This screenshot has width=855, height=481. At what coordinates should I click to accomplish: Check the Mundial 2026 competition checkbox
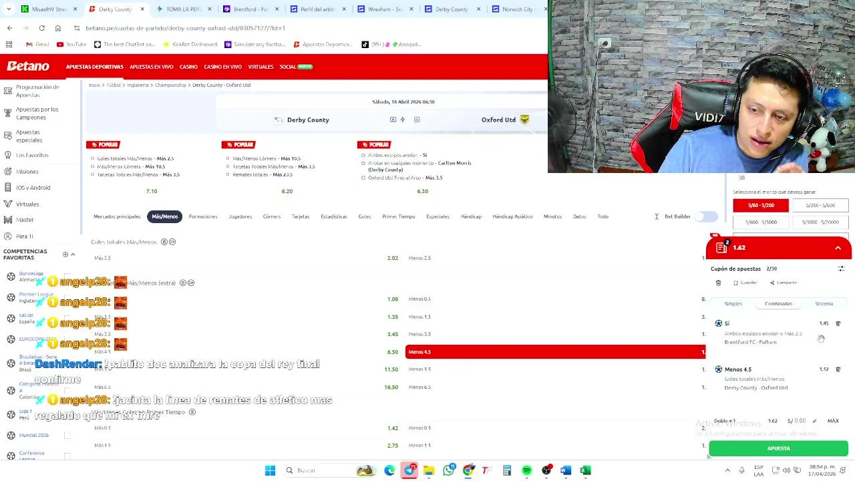[x=67, y=436]
